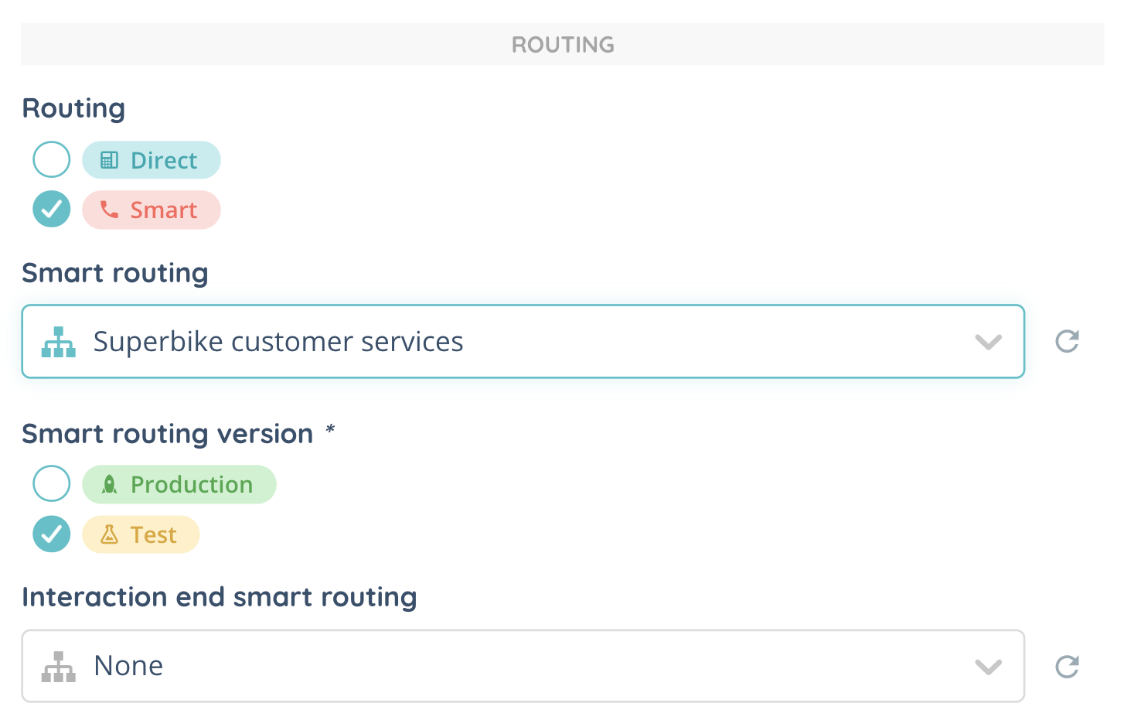
Task: Refresh the Smart routing list
Action: (1067, 341)
